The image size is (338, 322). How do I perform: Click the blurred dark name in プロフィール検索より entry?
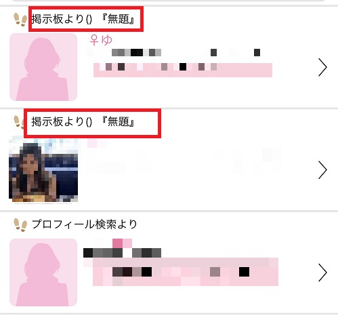[x=122, y=253]
